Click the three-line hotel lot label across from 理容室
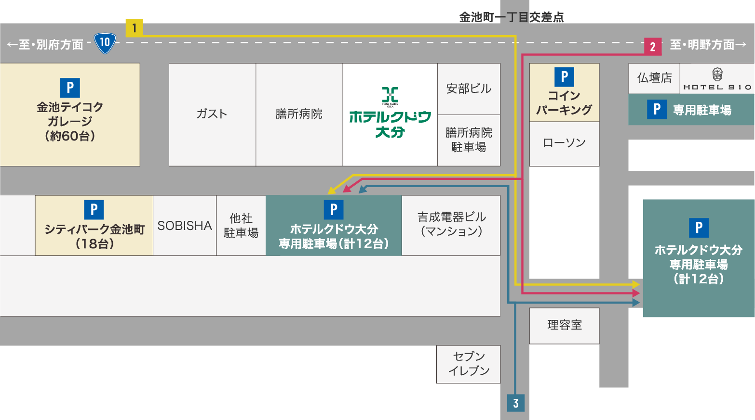 pos(699,264)
